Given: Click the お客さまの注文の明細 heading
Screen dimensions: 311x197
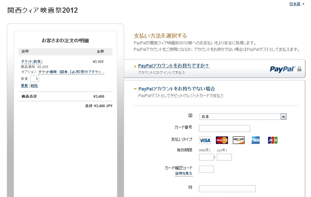Looking at the screenshot, I should (65, 40).
